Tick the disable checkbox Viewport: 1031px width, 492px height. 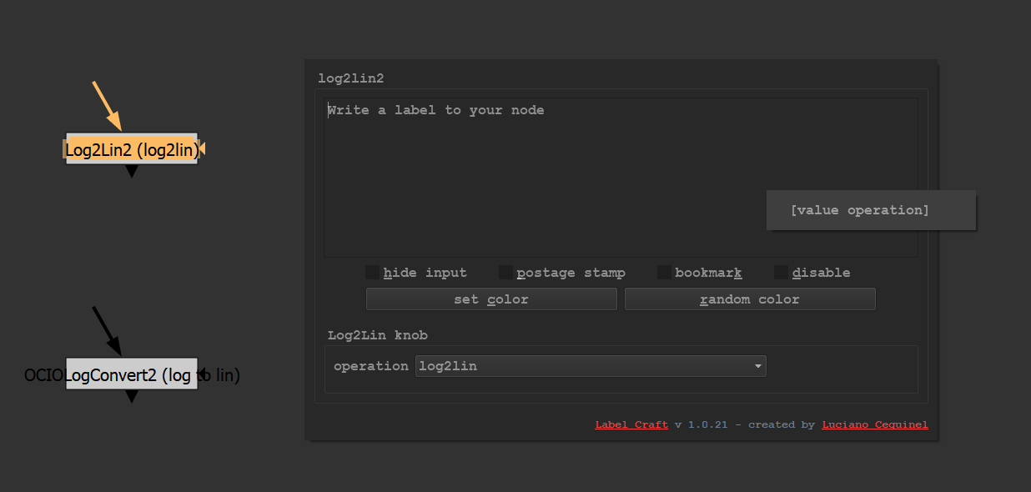781,273
